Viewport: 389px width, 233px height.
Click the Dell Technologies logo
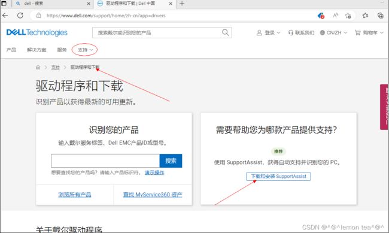pos(37,32)
